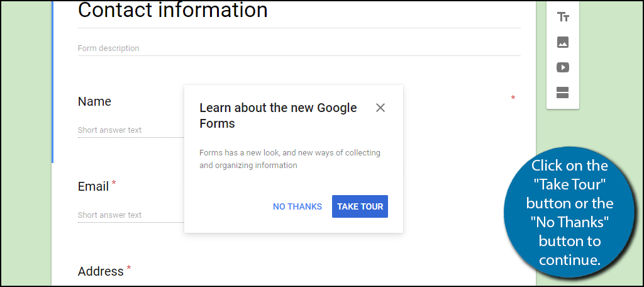The height and width of the screenshot is (287, 644).
Task: Click the dialog text about Forms' new look
Action: point(290,159)
